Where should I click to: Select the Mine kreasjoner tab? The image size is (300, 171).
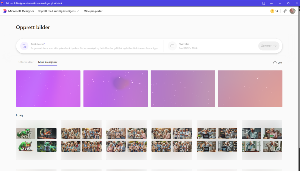click(47, 62)
